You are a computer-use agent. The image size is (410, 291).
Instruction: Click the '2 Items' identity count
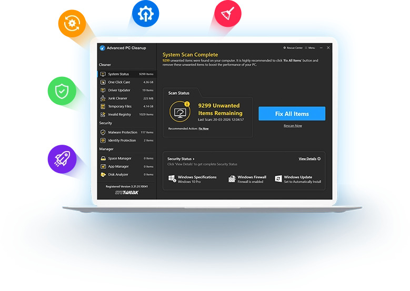tap(148, 141)
